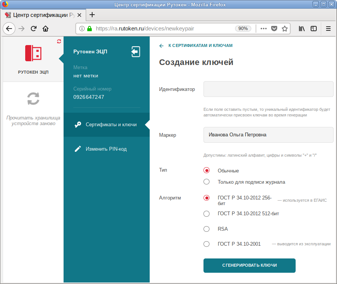Minimize the Firefox window
Screen dimensions: 337x284
click(x=316, y=4)
